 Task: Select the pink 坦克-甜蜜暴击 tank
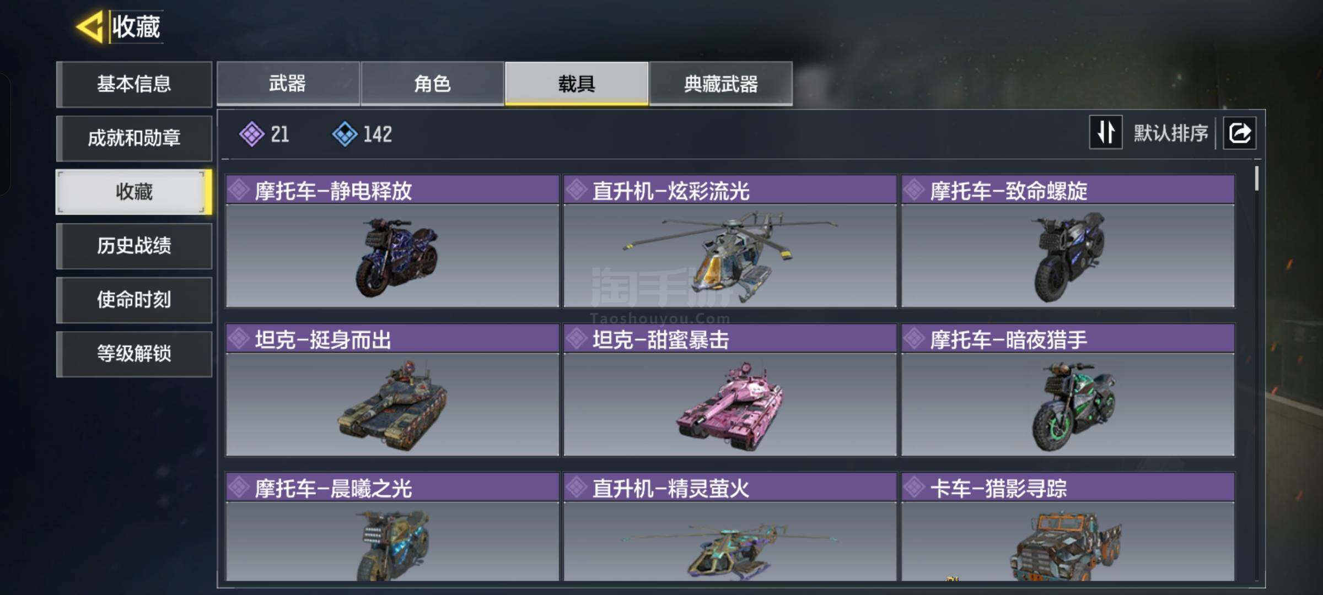730,405
